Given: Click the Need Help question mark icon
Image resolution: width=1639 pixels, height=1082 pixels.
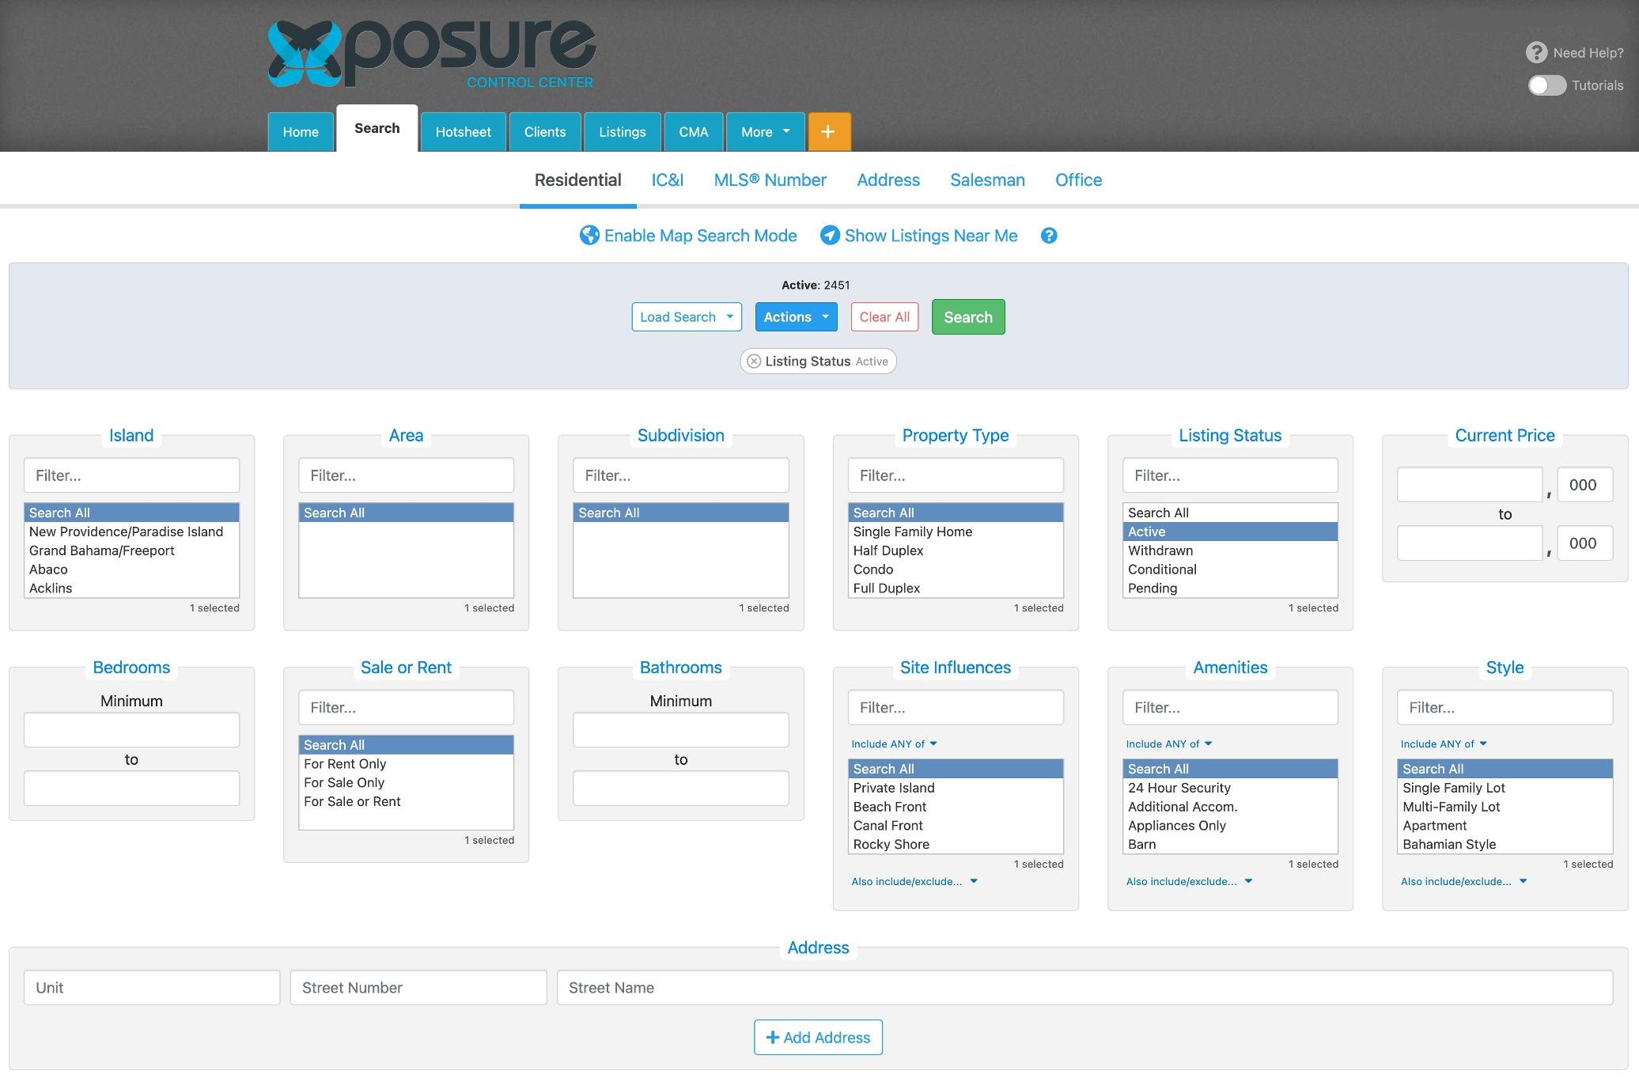Looking at the screenshot, I should pos(1536,53).
